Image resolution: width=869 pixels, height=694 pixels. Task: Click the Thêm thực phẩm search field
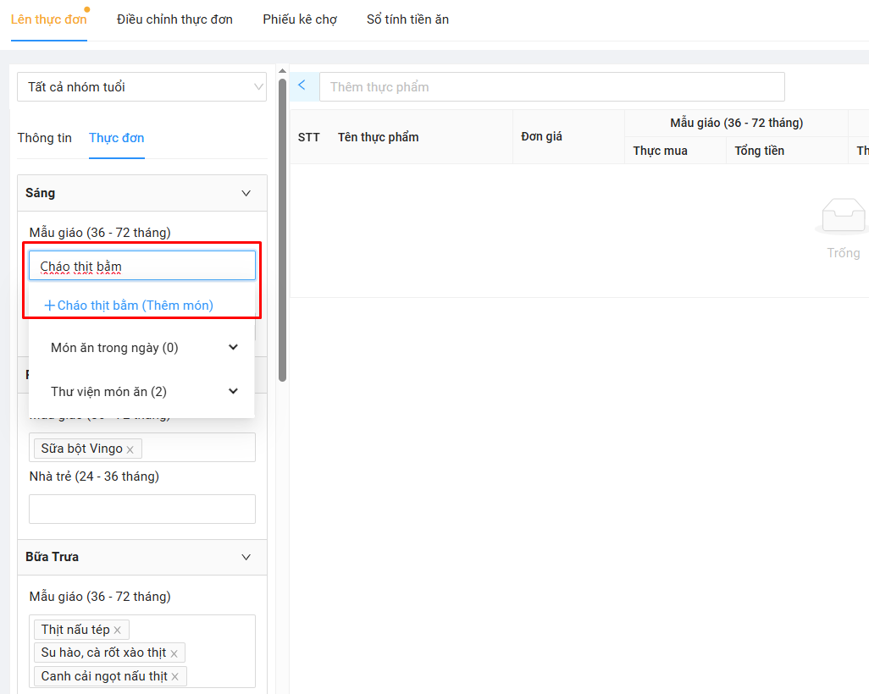pyautogui.click(x=551, y=86)
